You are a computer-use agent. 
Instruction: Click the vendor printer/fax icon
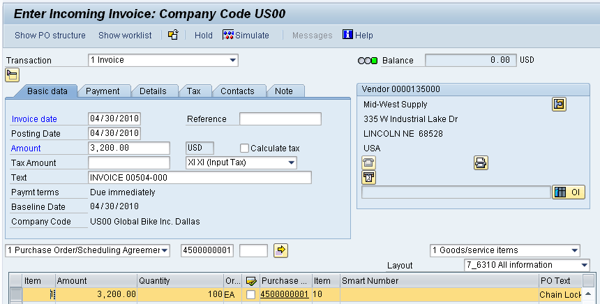click(481, 163)
